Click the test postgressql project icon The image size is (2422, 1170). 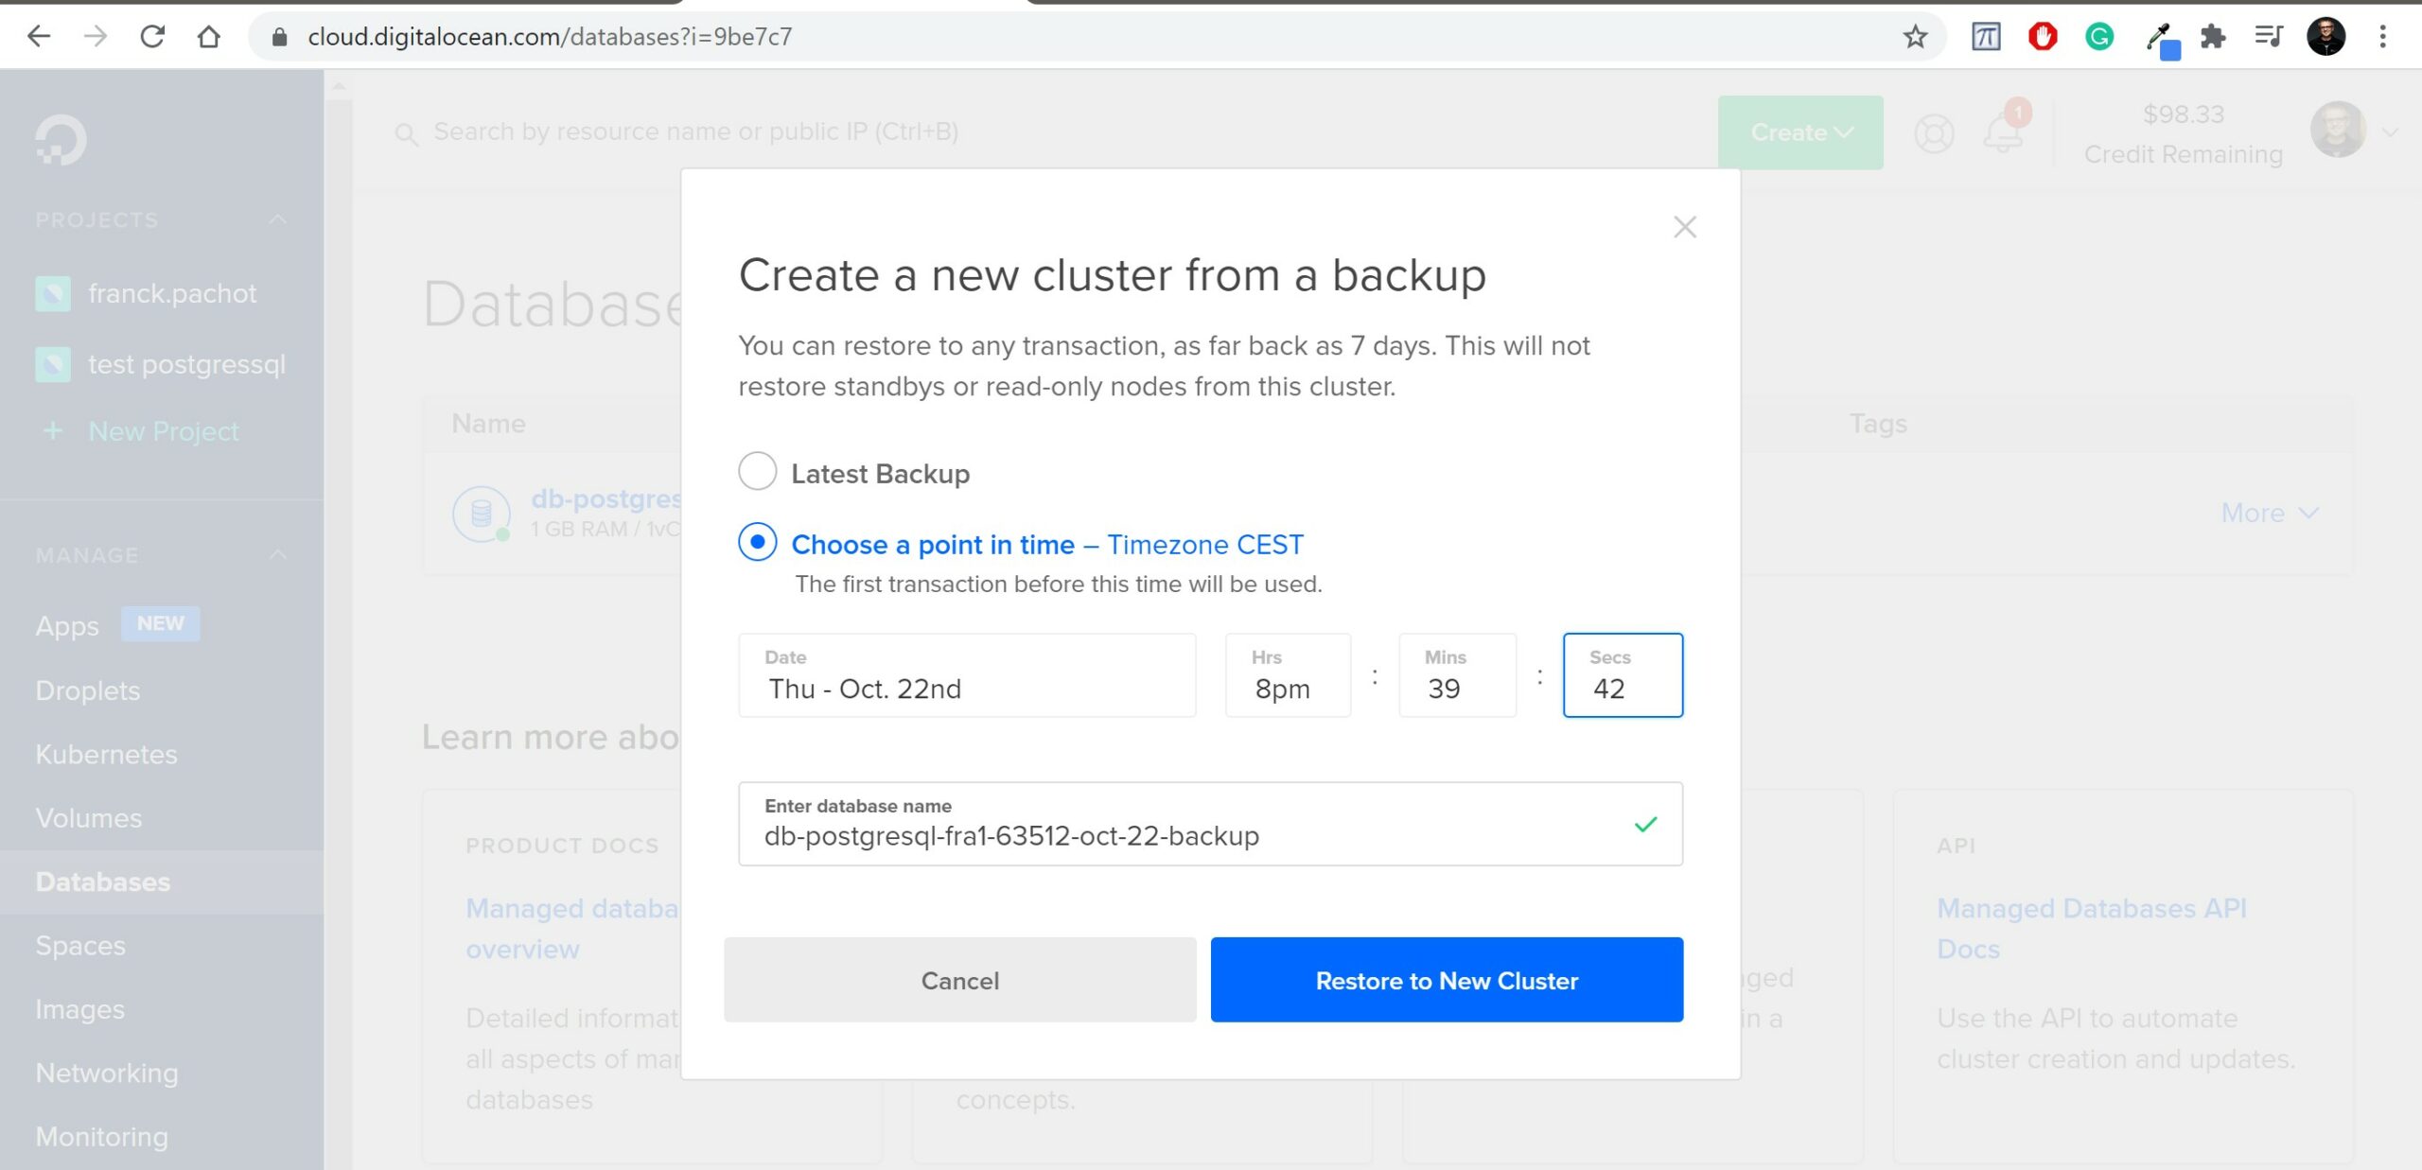click(x=53, y=364)
